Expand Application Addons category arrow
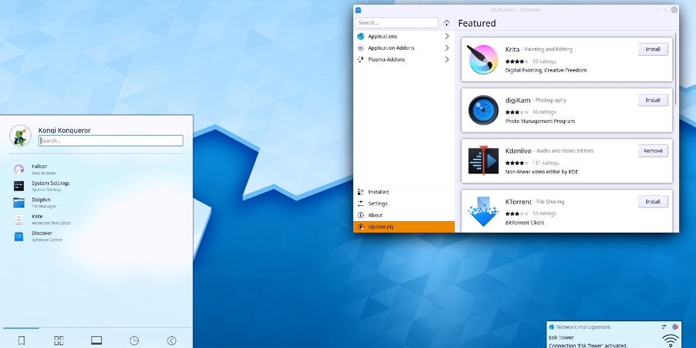696x348 pixels. pos(447,48)
